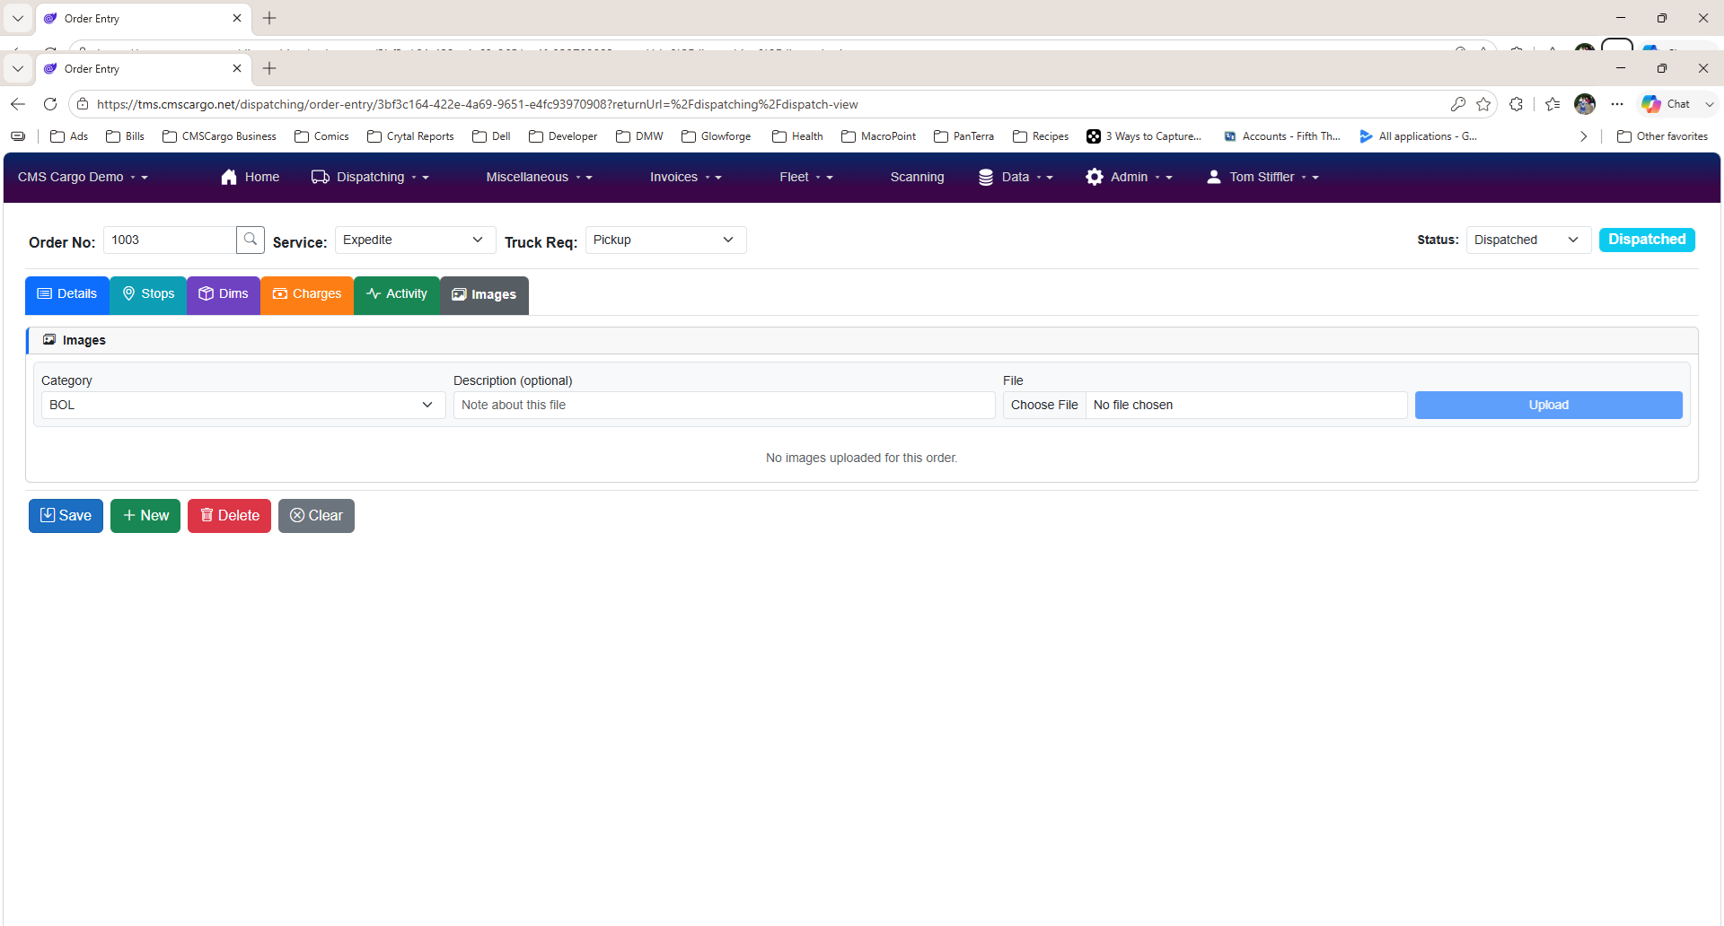Open the Status dropdown showing Dispatched
The height and width of the screenshot is (926, 1724).
[x=1528, y=240]
